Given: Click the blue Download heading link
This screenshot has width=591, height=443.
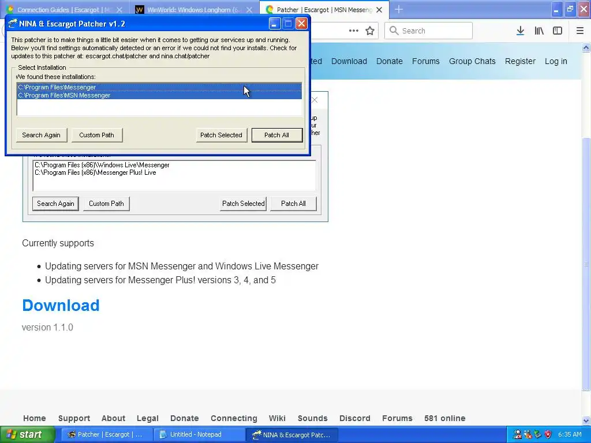Looking at the screenshot, I should pyautogui.click(x=61, y=306).
